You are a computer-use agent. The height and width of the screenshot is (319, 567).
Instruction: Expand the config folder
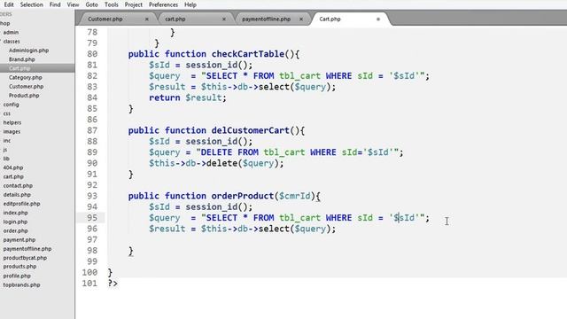click(11, 105)
